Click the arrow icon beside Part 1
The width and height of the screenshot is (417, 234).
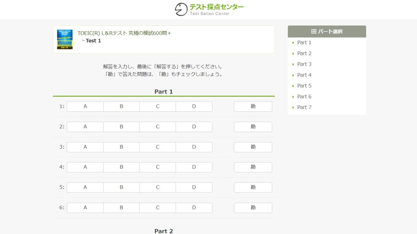(294, 42)
